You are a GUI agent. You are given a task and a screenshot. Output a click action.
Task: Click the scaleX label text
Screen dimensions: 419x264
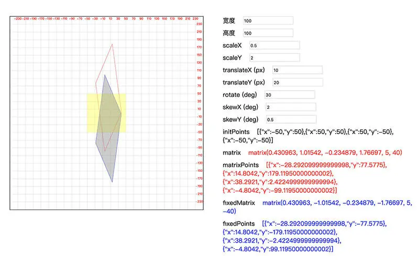(x=232, y=46)
